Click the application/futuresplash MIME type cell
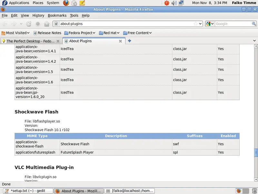Viewport: 258px width, 194px height. coord(37,152)
